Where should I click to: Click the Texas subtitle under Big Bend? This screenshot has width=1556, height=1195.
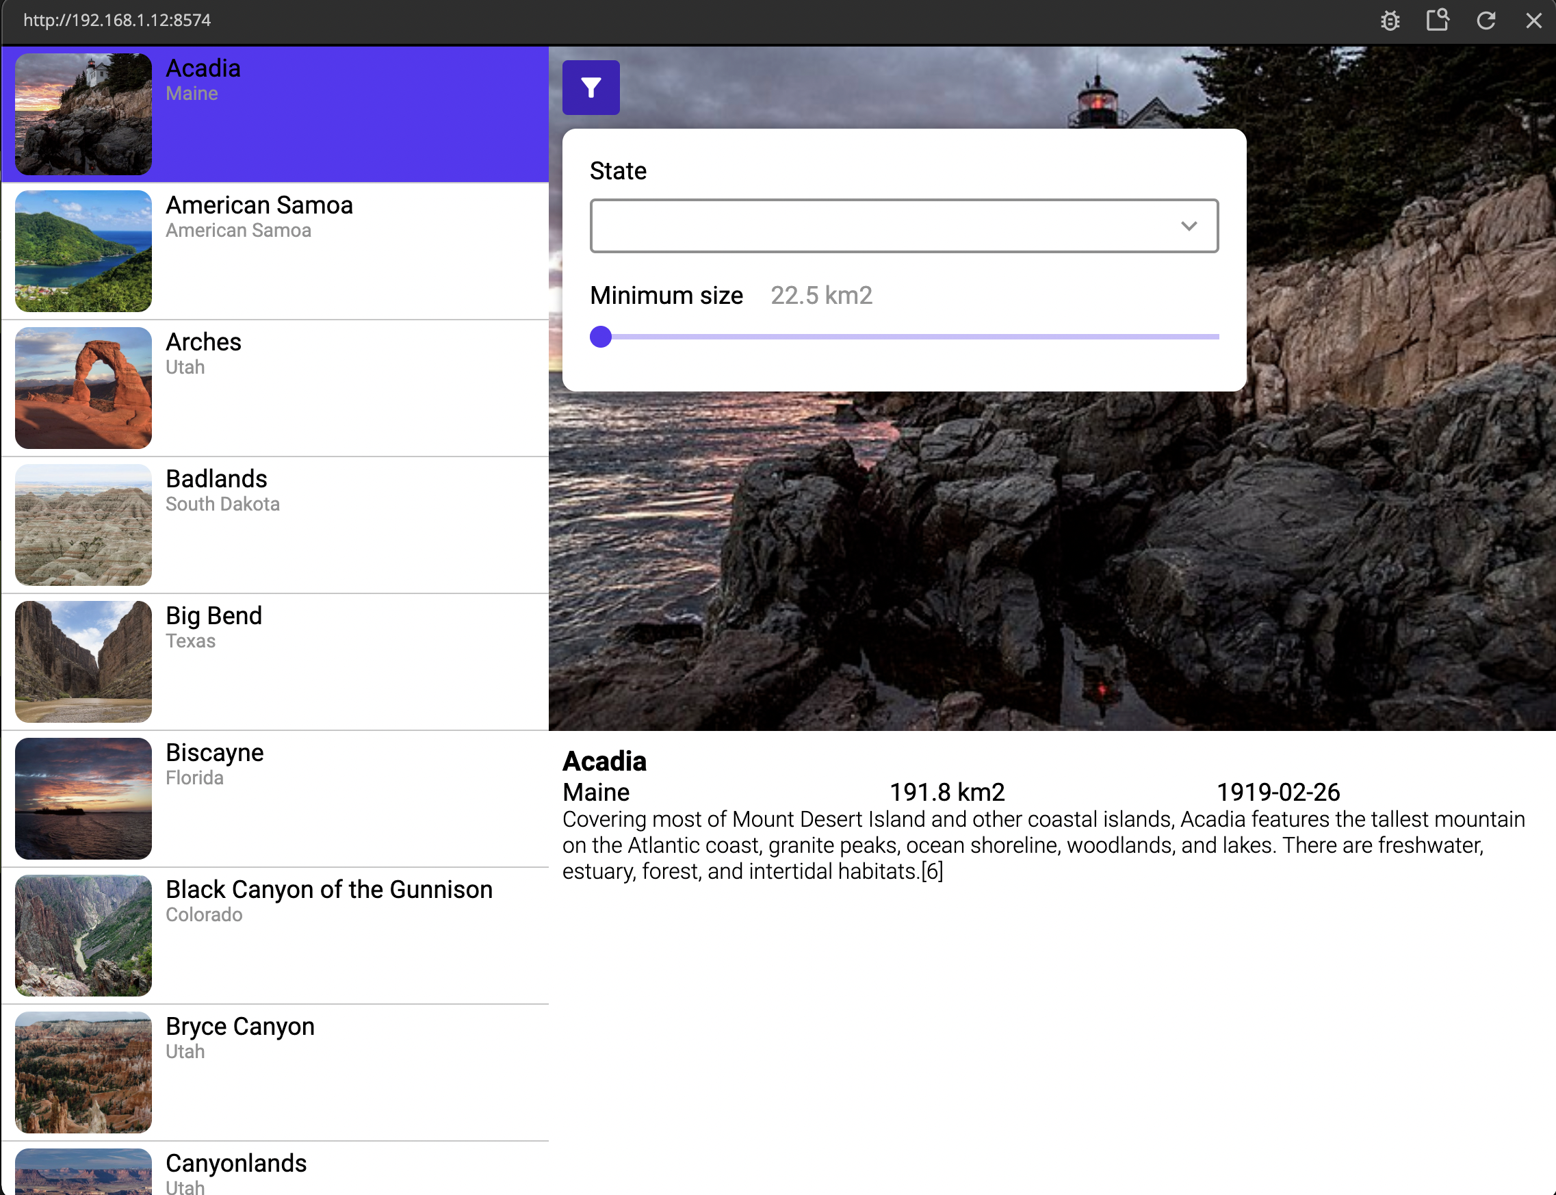(191, 641)
